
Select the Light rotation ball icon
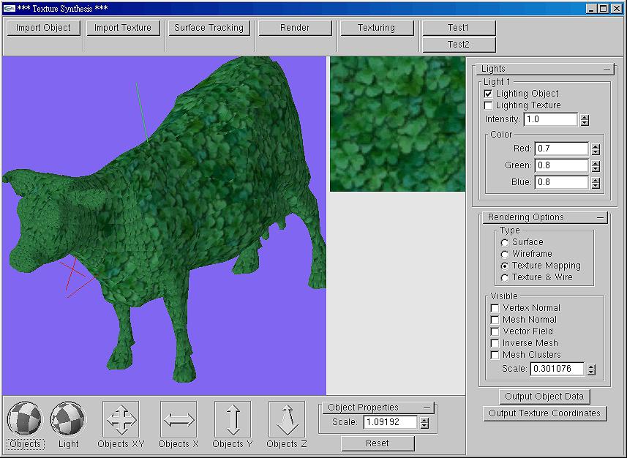pyautogui.click(x=68, y=419)
